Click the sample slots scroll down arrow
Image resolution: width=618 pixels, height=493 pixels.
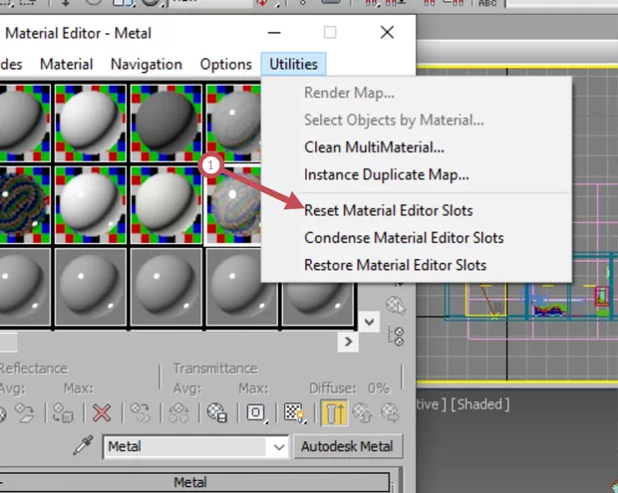pos(370,322)
